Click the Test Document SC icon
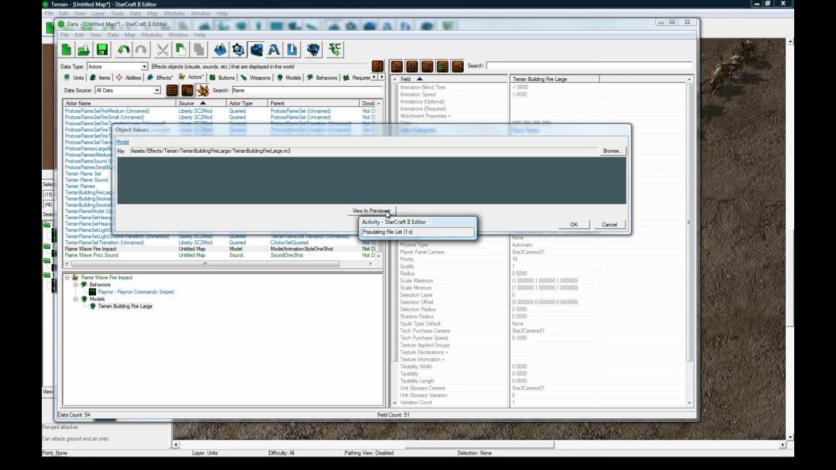 (335, 50)
